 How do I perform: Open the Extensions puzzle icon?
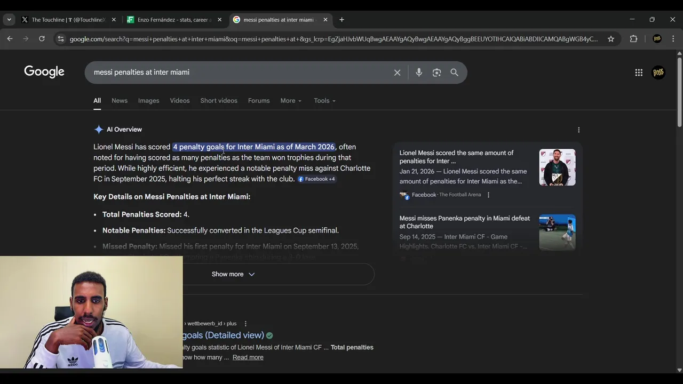pyautogui.click(x=633, y=39)
